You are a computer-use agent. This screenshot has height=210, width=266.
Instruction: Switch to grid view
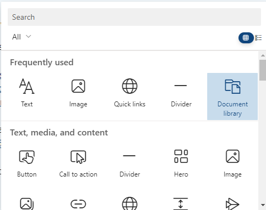click(246, 38)
